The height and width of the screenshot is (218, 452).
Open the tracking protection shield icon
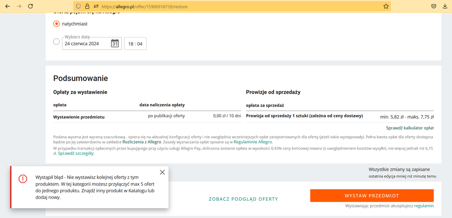(x=78, y=6)
